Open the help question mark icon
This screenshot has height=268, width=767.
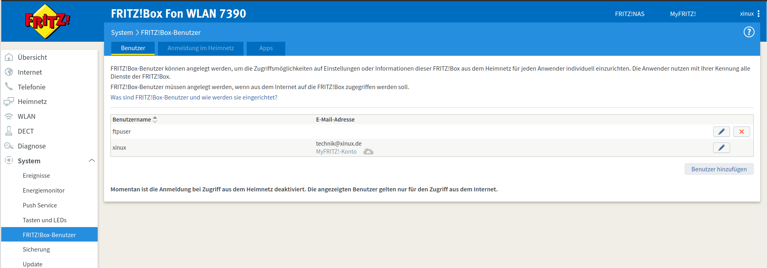749,32
